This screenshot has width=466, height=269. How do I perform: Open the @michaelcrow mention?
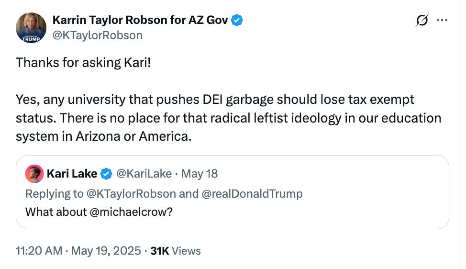131,212
